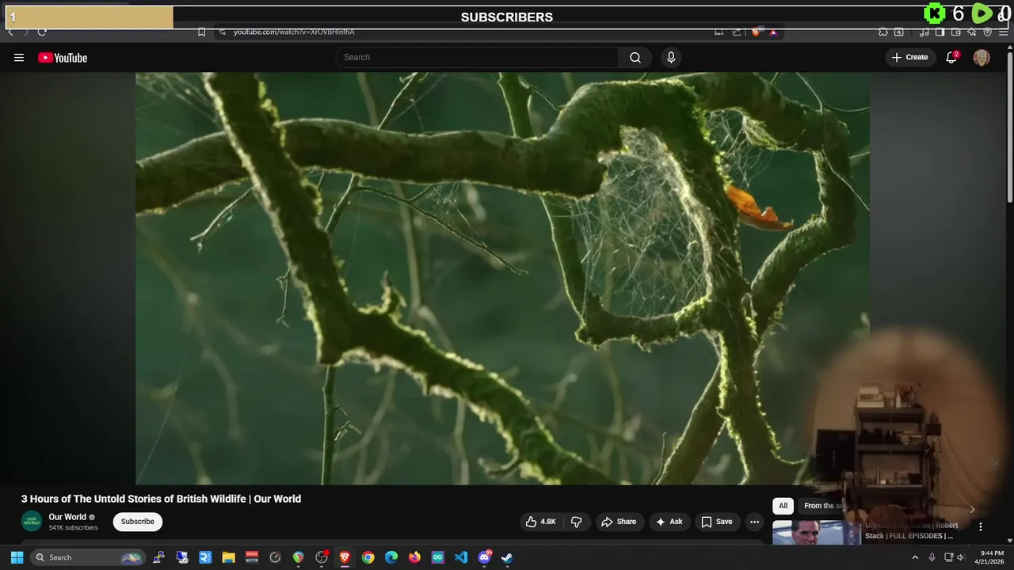Open Discord from the taskbar
Image resolution: width=1014 pixels, height=570 pixels.
[484, 557]
